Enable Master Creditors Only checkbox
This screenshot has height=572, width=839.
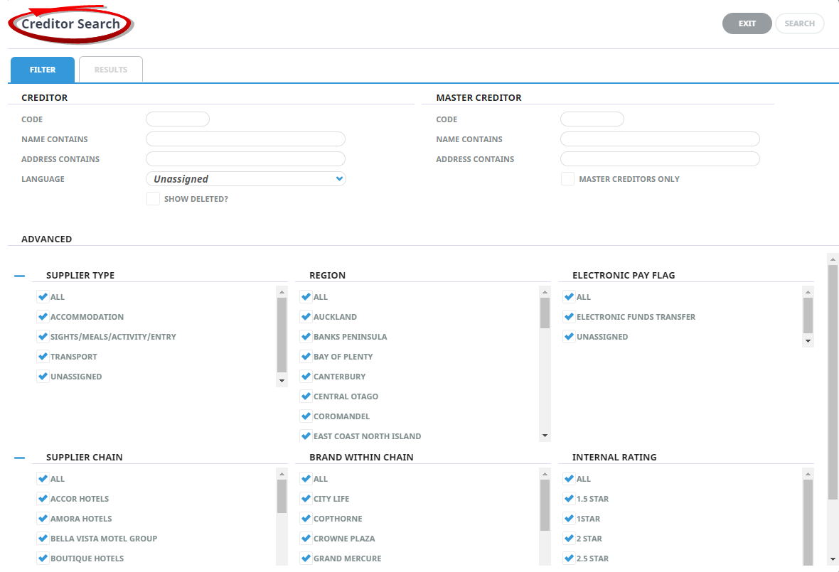click(x=567, y=179)
